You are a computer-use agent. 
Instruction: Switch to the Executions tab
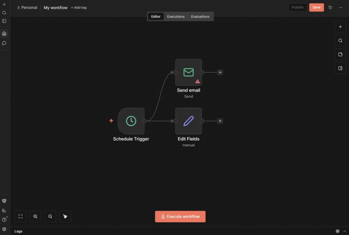click(176, 16)
